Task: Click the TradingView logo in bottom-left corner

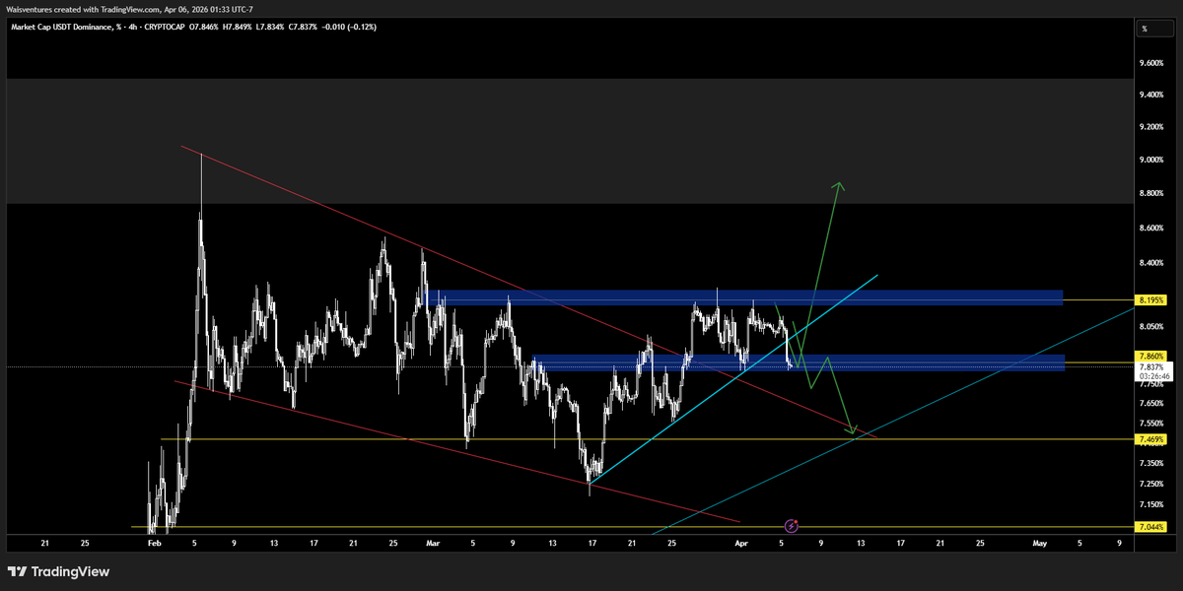Action: (x=58, y=571)
